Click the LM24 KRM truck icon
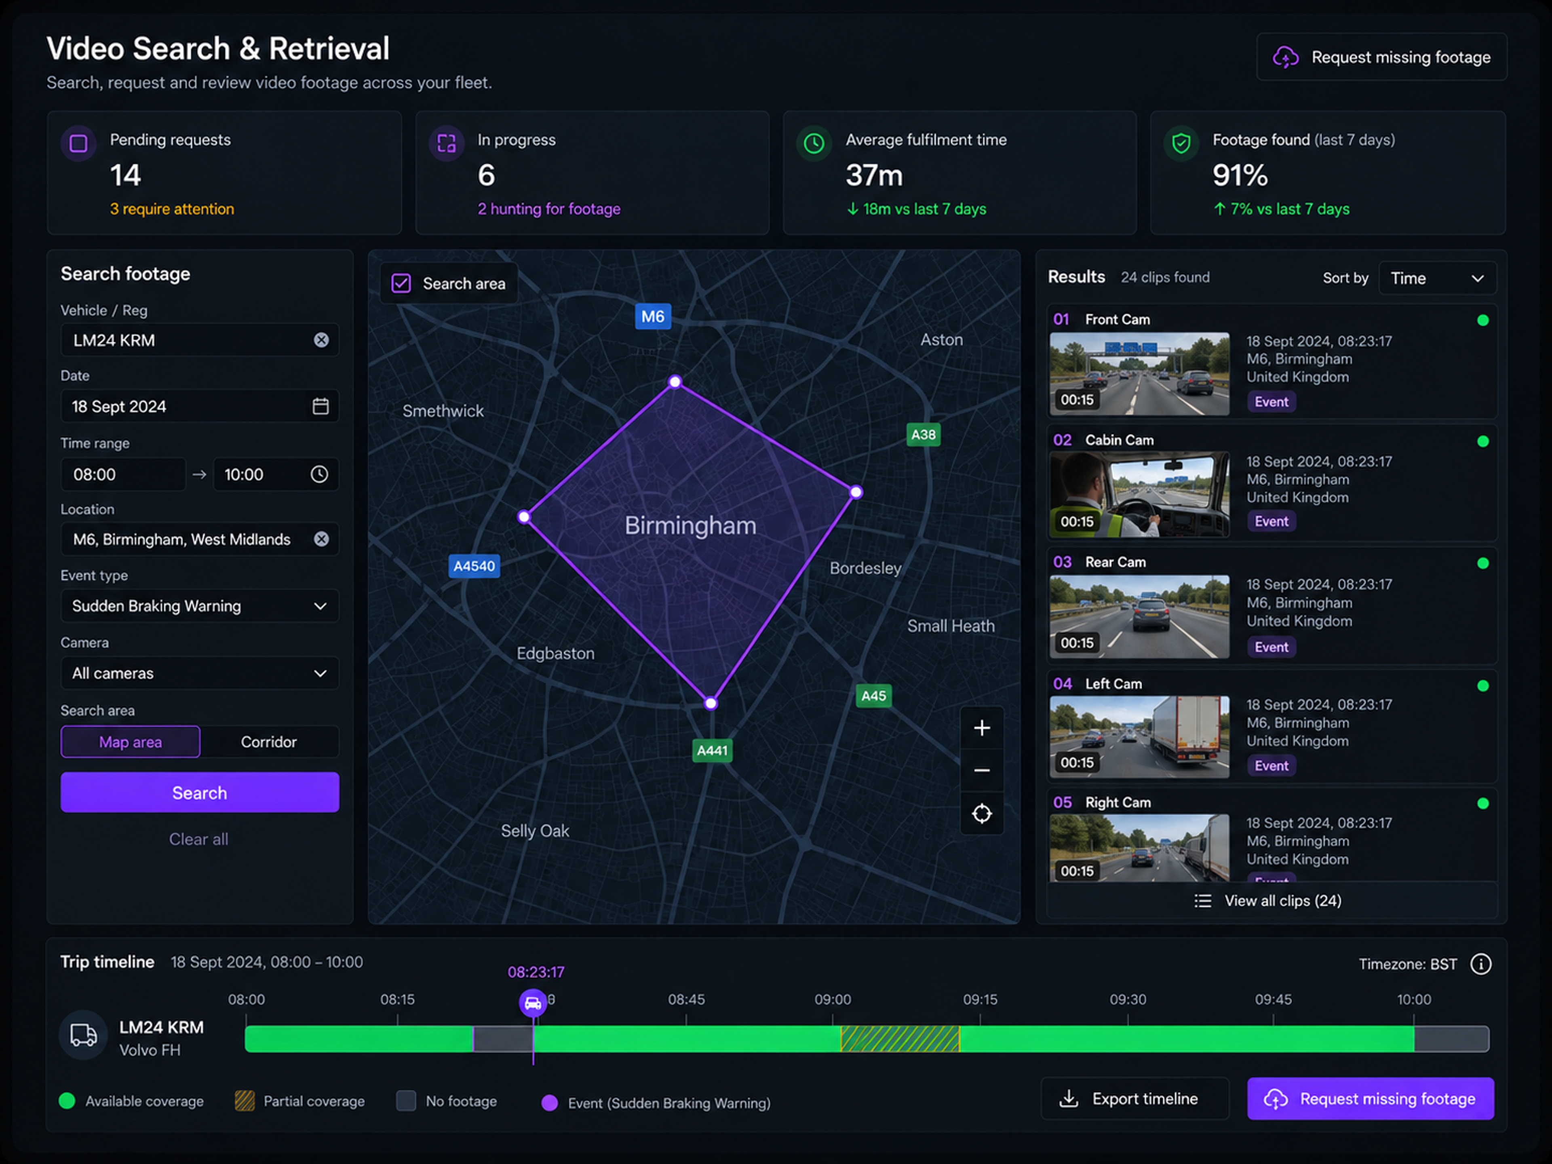The width and height of the screenshot is (1552, 1164). [x=84, y=1035]
